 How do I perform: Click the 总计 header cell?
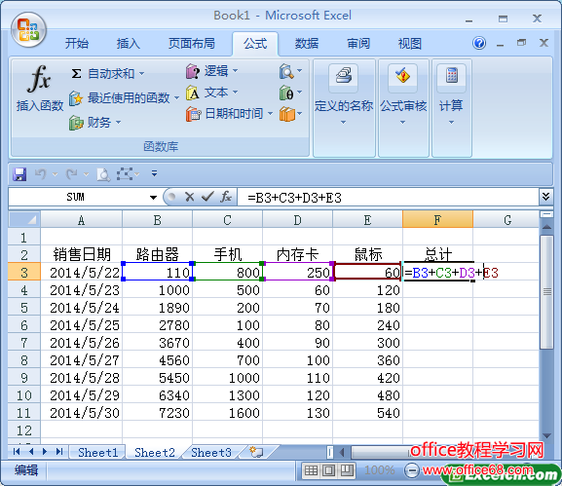coord(437,254)
